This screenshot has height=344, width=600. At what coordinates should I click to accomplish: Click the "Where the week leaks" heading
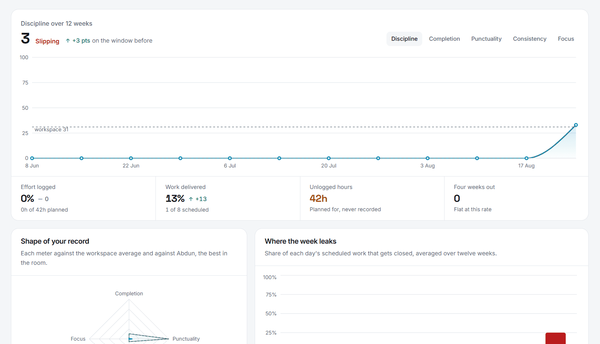pyautogui.click(x=301, y=241)
